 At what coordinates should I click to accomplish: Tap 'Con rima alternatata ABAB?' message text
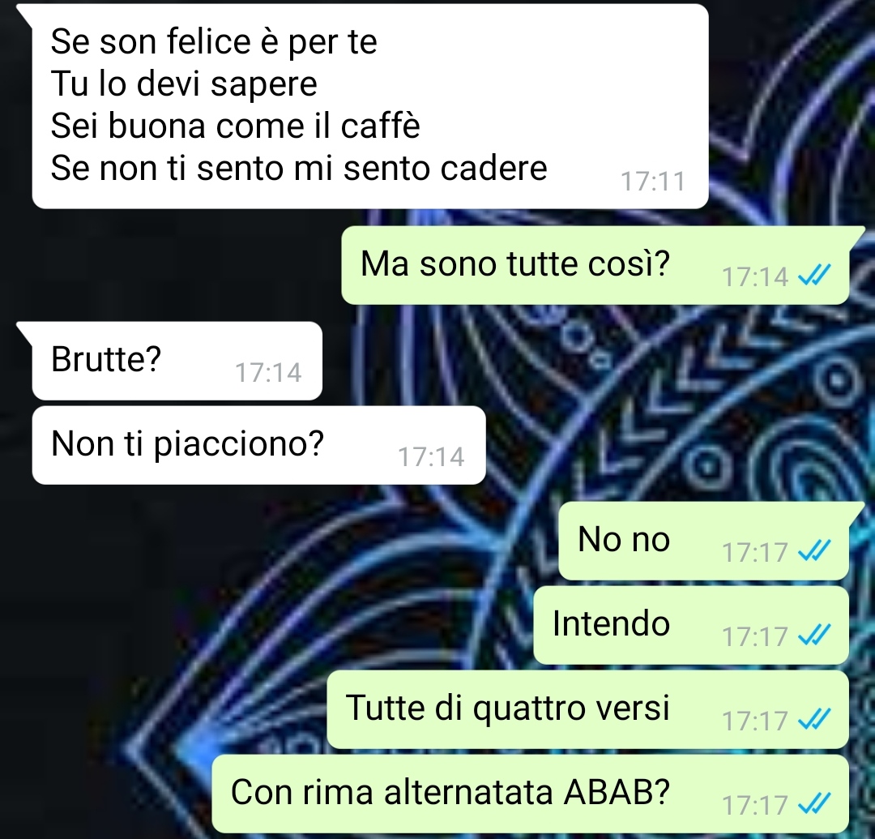point(450,791)
